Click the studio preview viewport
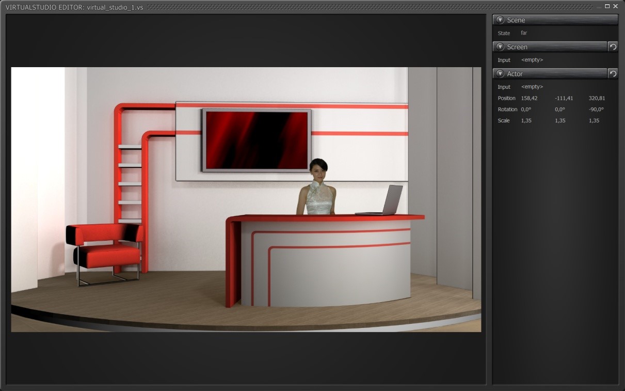 [x=246, y=199]
